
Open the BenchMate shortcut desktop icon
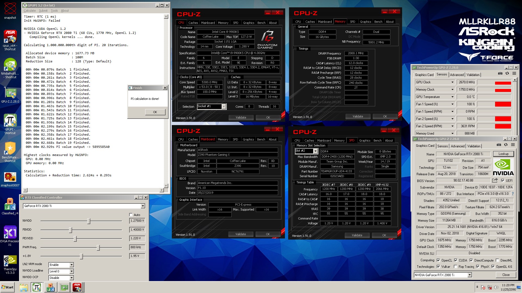pos(10,152)
